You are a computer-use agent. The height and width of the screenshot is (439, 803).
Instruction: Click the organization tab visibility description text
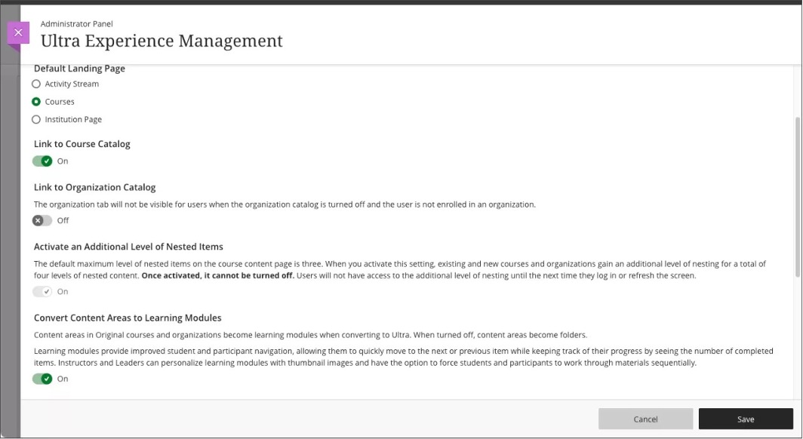(x=285, y=204)
